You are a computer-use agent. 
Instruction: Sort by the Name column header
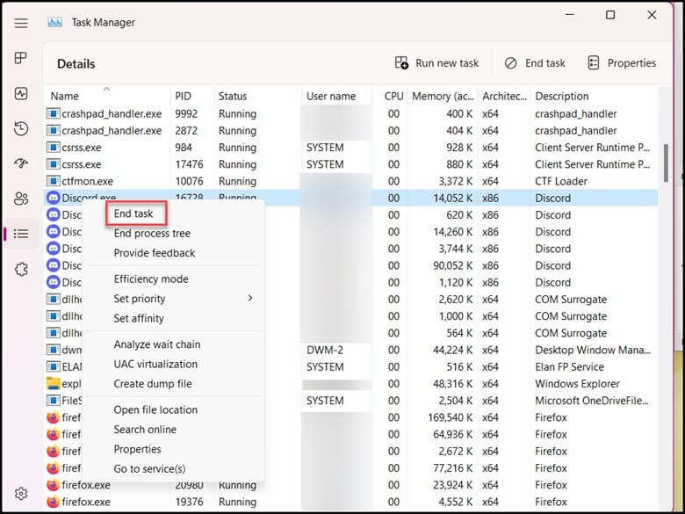[65, 96]
